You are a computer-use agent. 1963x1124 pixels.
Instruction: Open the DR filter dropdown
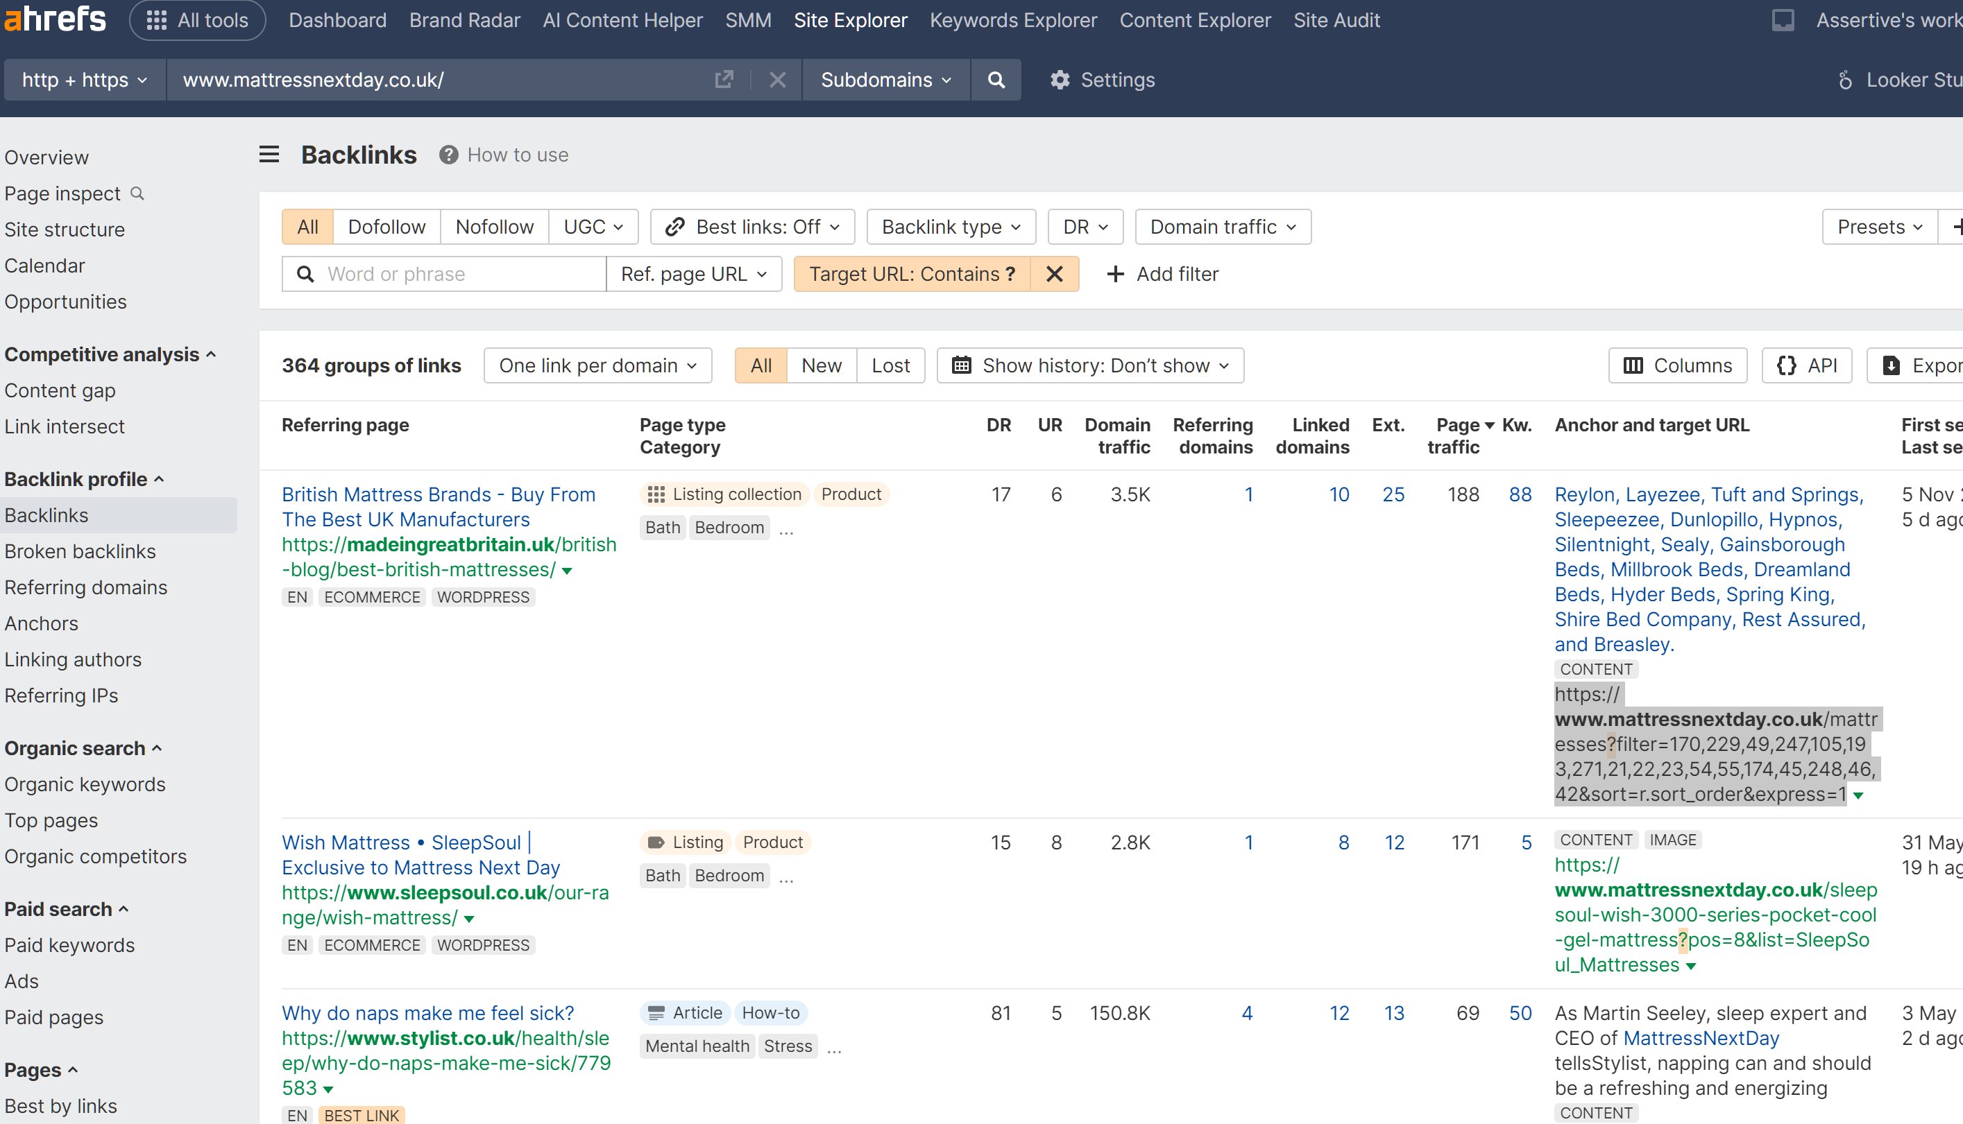[x=1085, y=227]
